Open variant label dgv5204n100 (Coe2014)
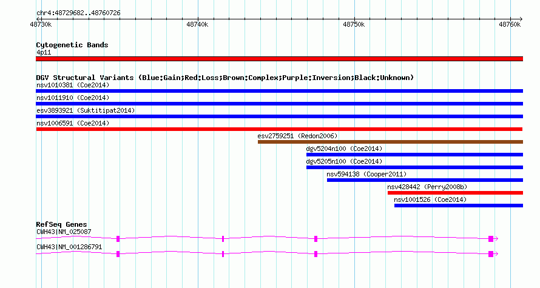 344,149
